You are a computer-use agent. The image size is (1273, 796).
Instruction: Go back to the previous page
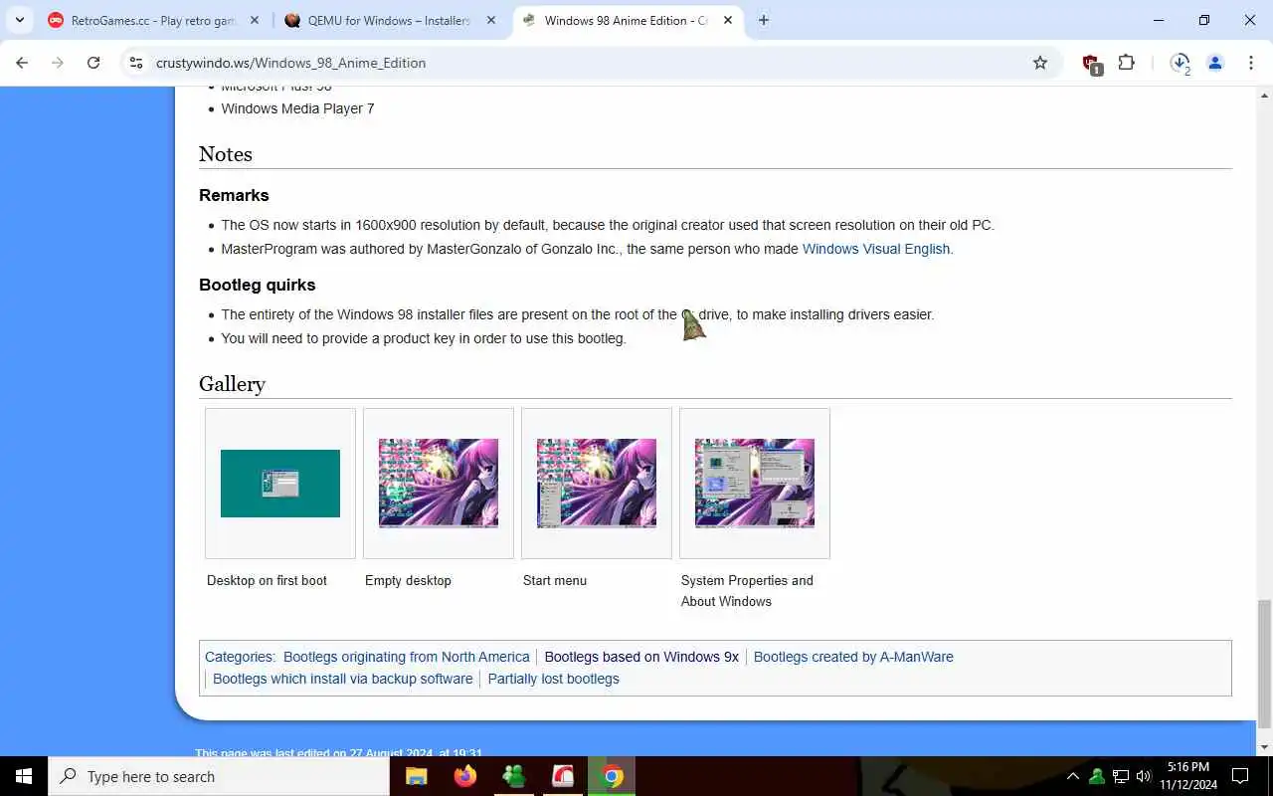pos(22,63)
